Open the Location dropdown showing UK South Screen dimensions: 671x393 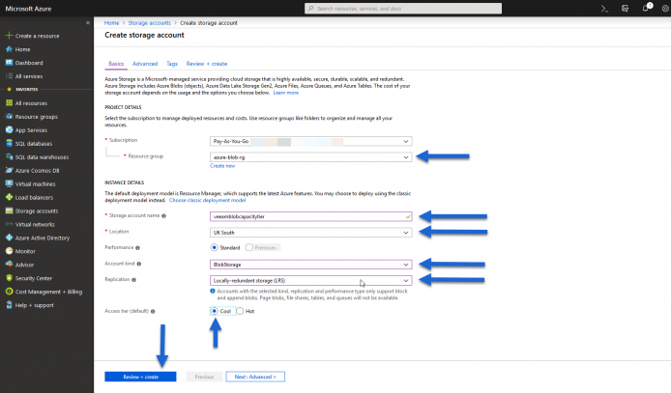310,233
